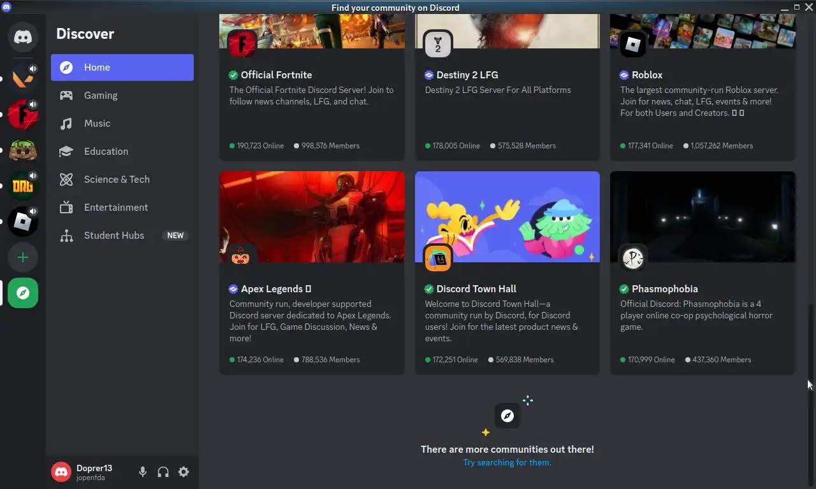The image size is (816, 489).
Task: Click the Discord app icon in title bar
Action: coord(6,7)
